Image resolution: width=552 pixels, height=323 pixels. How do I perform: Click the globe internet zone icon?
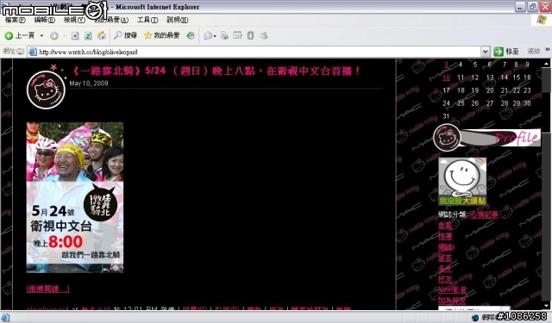tap(475, 317)
